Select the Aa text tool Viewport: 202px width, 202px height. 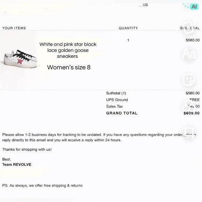189,54
